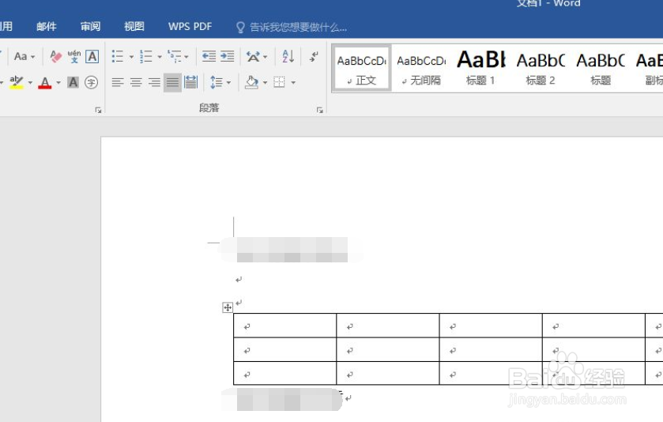The image size is (663, 422).
Task: Expand Asian layout dropdown arrow
Action: coord(265,57)
